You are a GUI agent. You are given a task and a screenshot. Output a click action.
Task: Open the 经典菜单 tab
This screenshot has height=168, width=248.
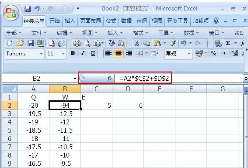point(34,21)
